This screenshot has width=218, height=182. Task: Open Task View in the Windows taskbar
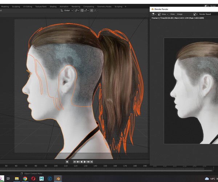click(x=8, y=178)
